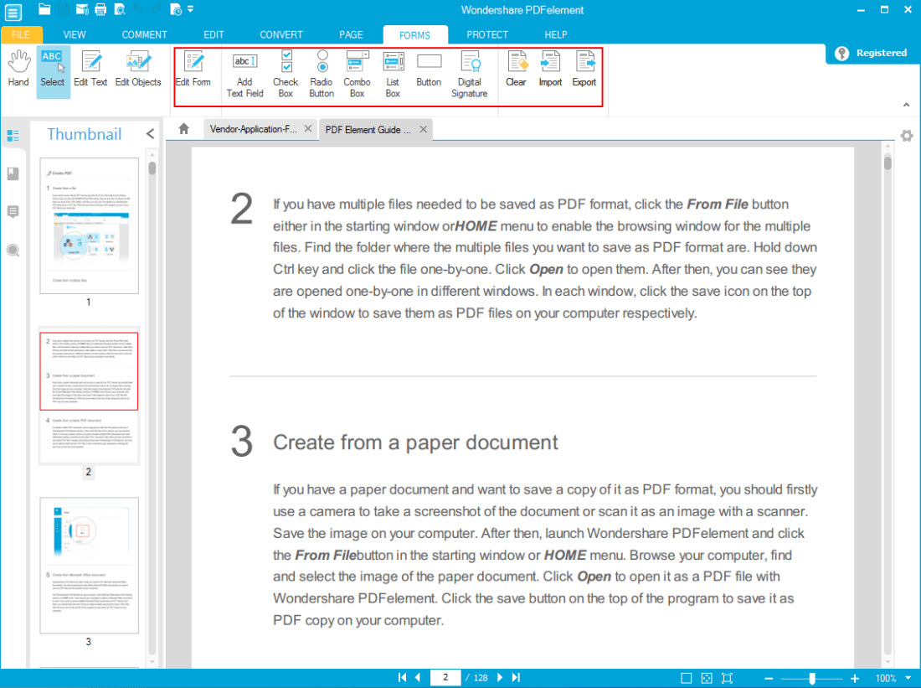Open the Bookmarks panel in left sidebar

(13, 173)
